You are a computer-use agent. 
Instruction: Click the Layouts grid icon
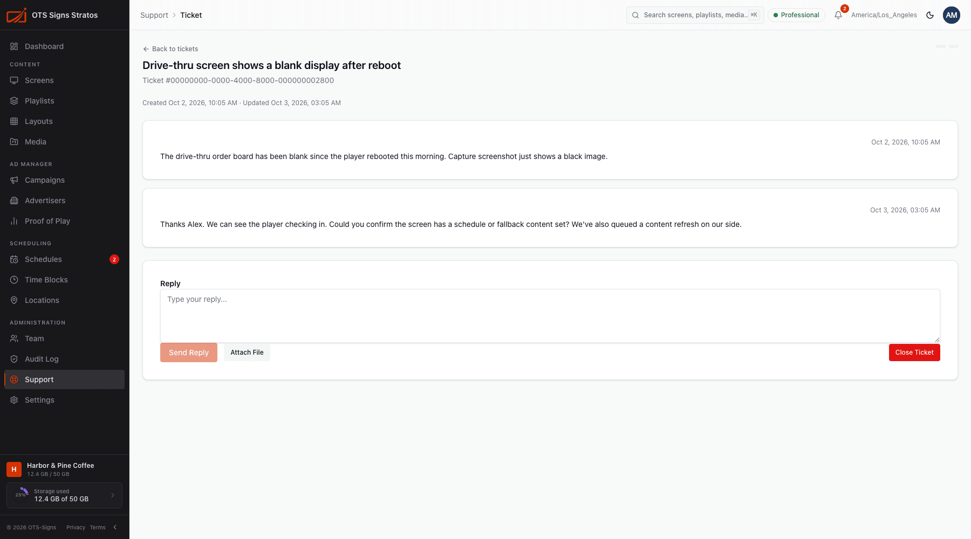[x=14, y=121]
